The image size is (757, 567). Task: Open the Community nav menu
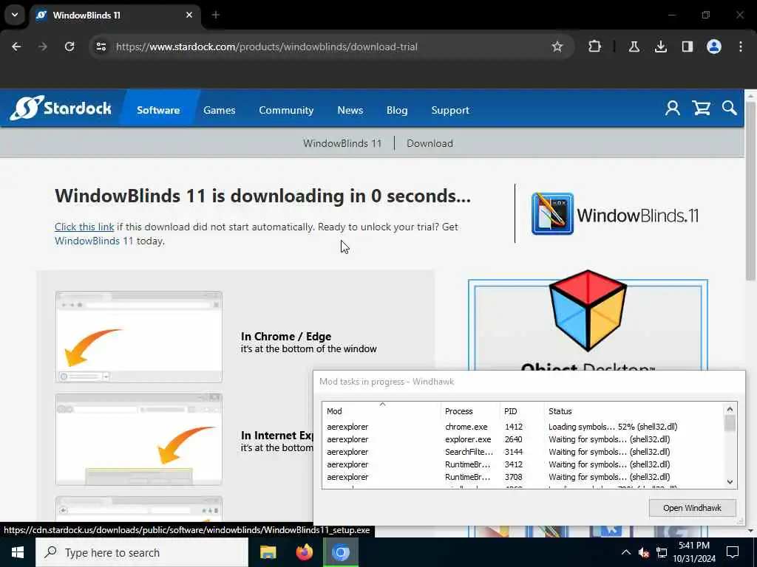pyautogui.click(x=286, y=110)
